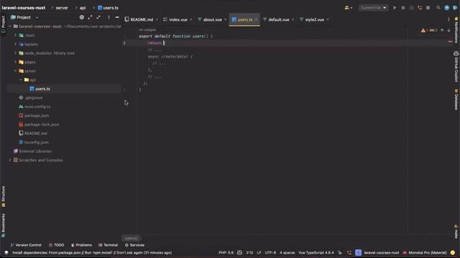Close the README.md editor tab
The width and height of the screenshot is (460, 258).
tap(157, 19)
